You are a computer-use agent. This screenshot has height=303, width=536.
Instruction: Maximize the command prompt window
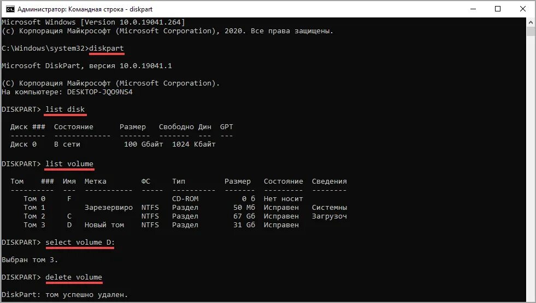tap(498, 9)
